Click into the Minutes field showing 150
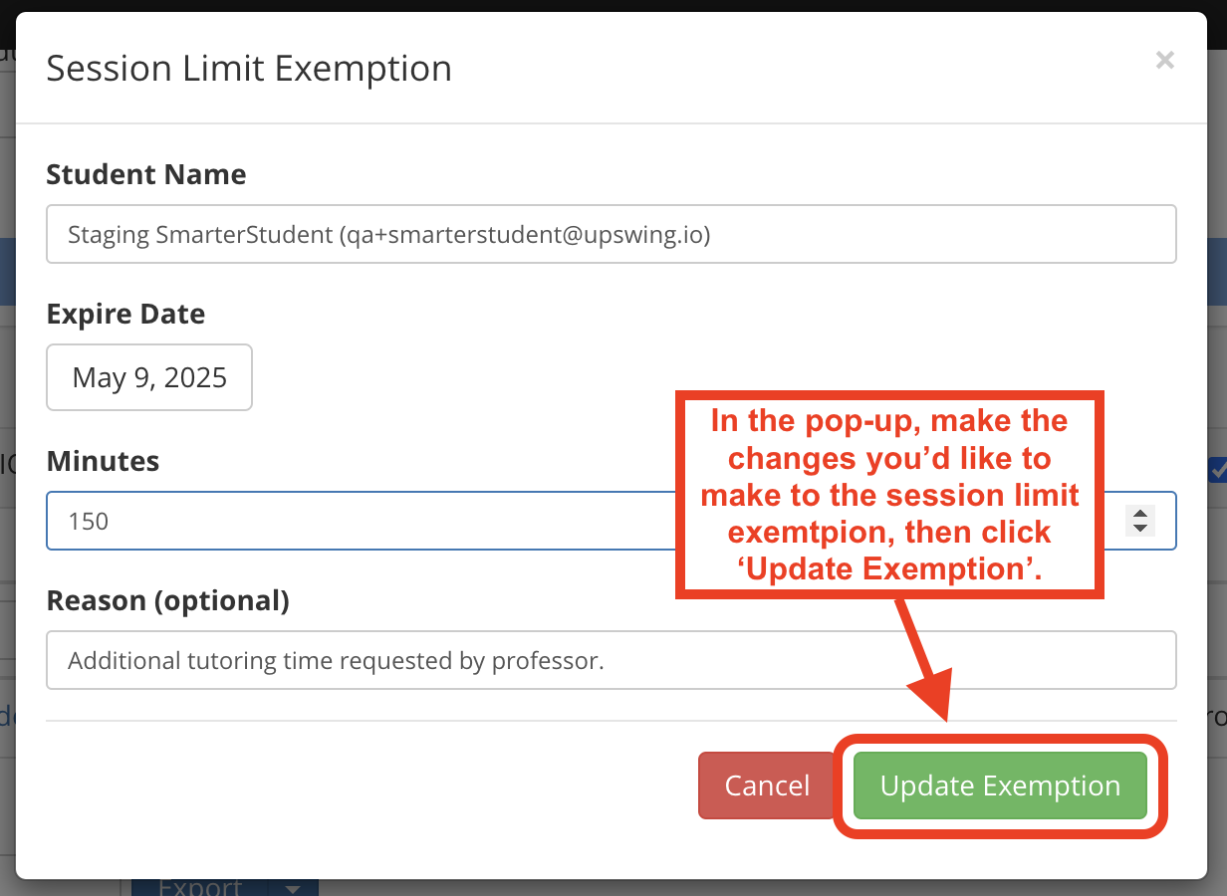The height and width of the screenshot is (896, 1227). [612, 521]
